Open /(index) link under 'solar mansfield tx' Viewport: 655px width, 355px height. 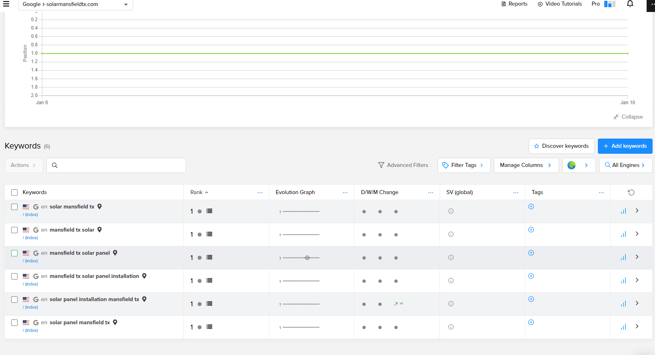pos(31,215)
